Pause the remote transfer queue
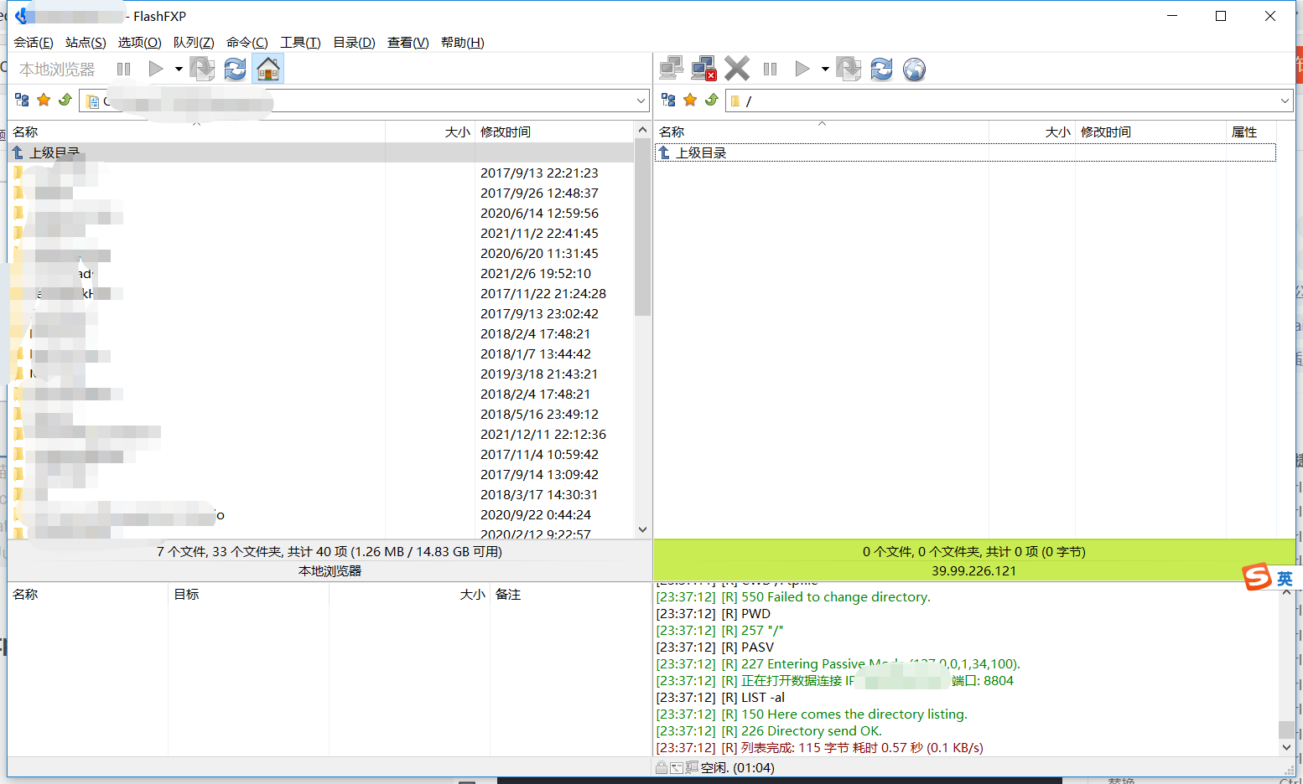Image resolution: width=1303 pixels, height=784 pixels. tap(770, 68)
